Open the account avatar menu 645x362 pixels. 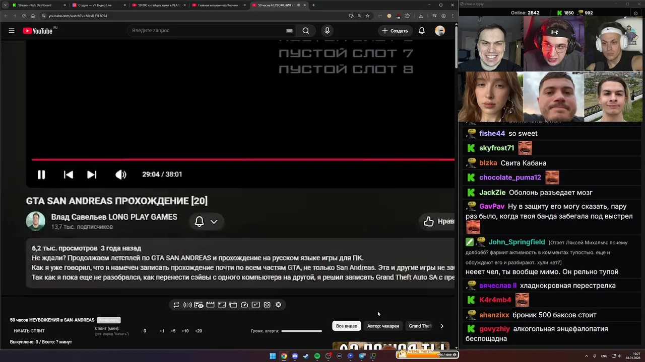440,31
